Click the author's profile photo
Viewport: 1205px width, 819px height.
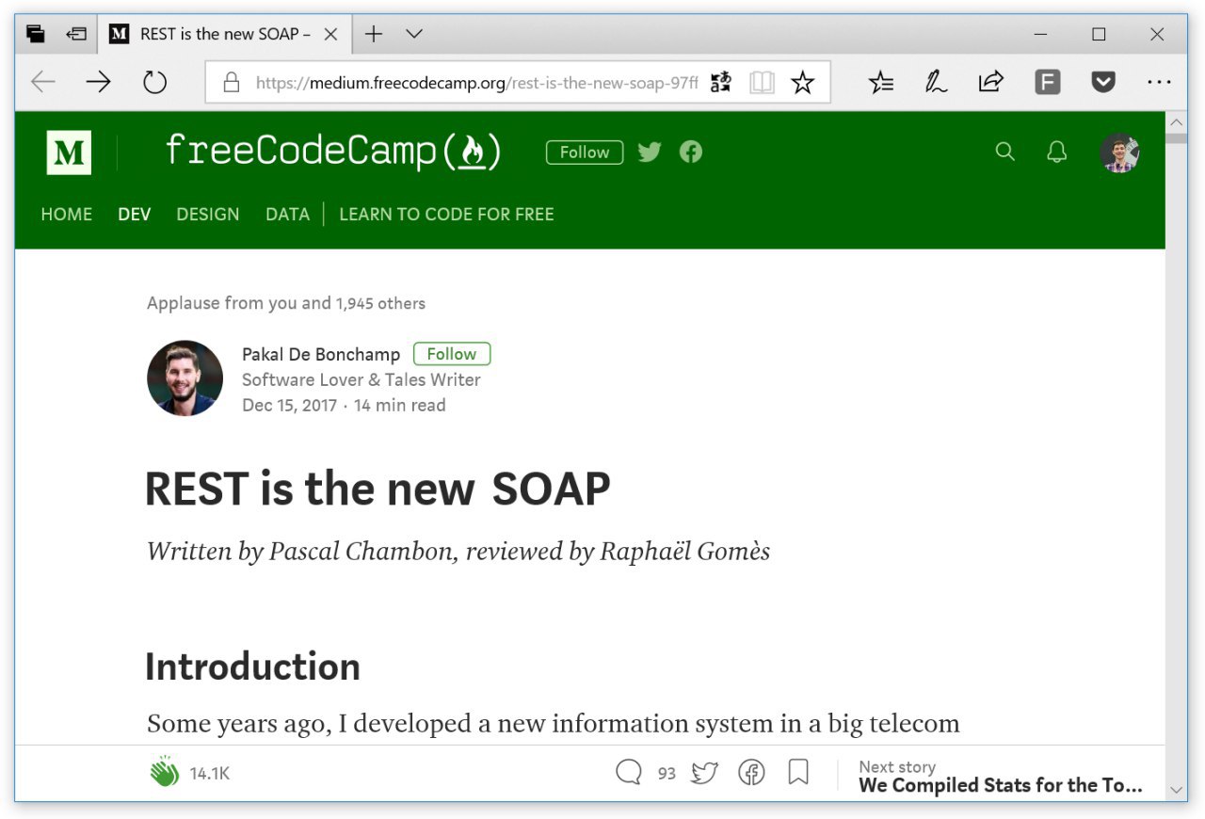coord(185,378)
